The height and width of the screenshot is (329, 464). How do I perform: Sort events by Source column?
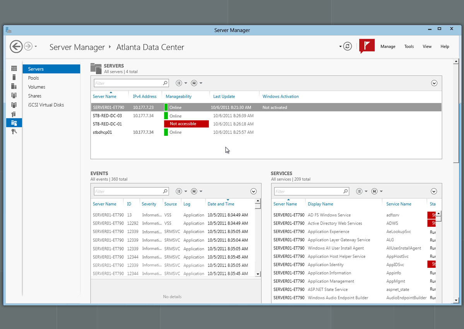click(x=171, y=204)
